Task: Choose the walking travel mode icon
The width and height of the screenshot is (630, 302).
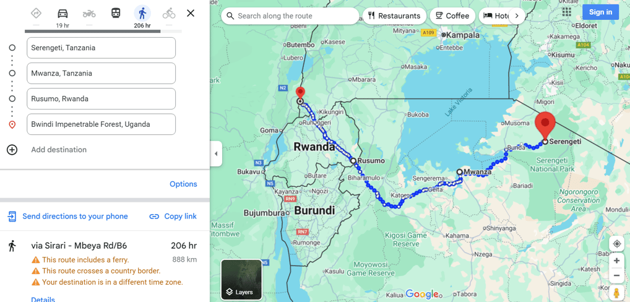Action: pyautogui.click(x=142, y=14)
